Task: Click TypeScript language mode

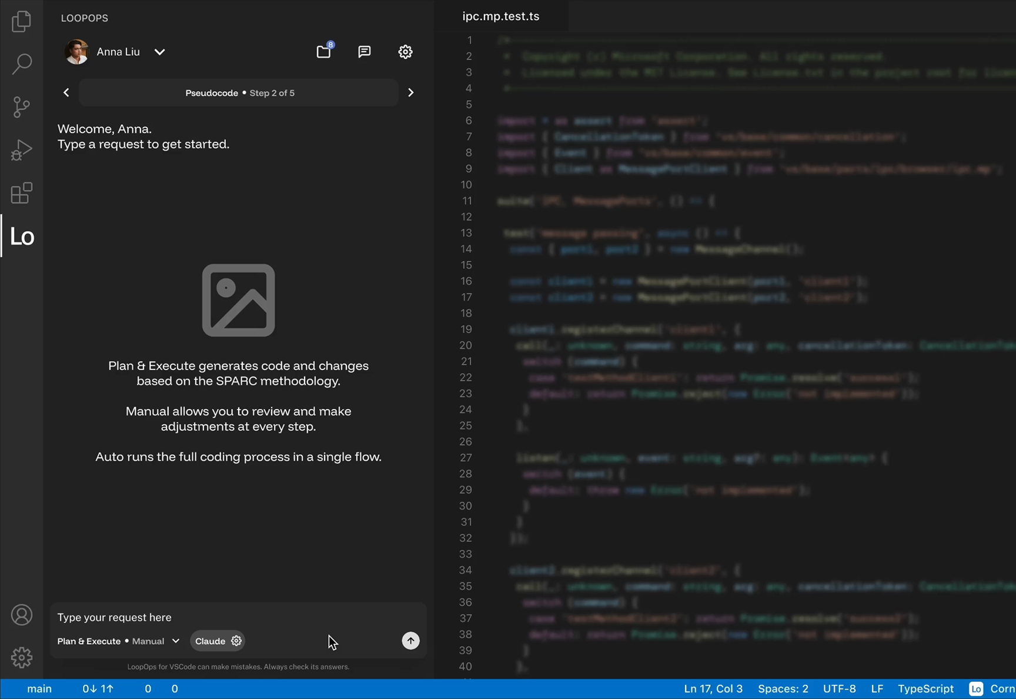Action: [925, 688]
